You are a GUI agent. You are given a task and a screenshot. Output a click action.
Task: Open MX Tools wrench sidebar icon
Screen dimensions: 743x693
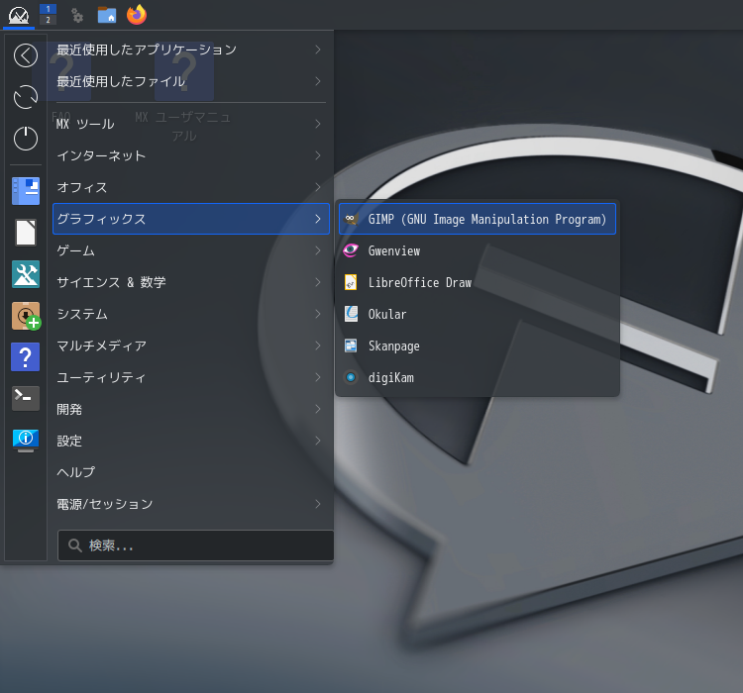click(26, 274)
